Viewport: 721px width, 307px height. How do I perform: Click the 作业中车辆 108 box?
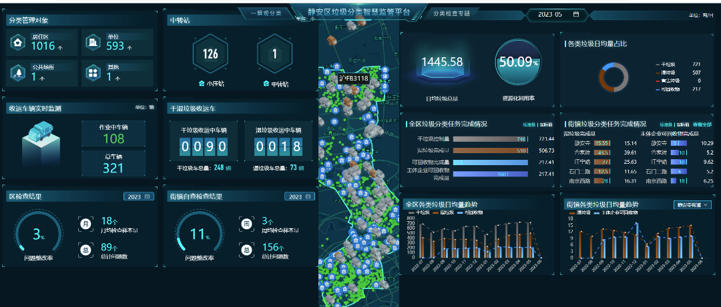(113, 134)
